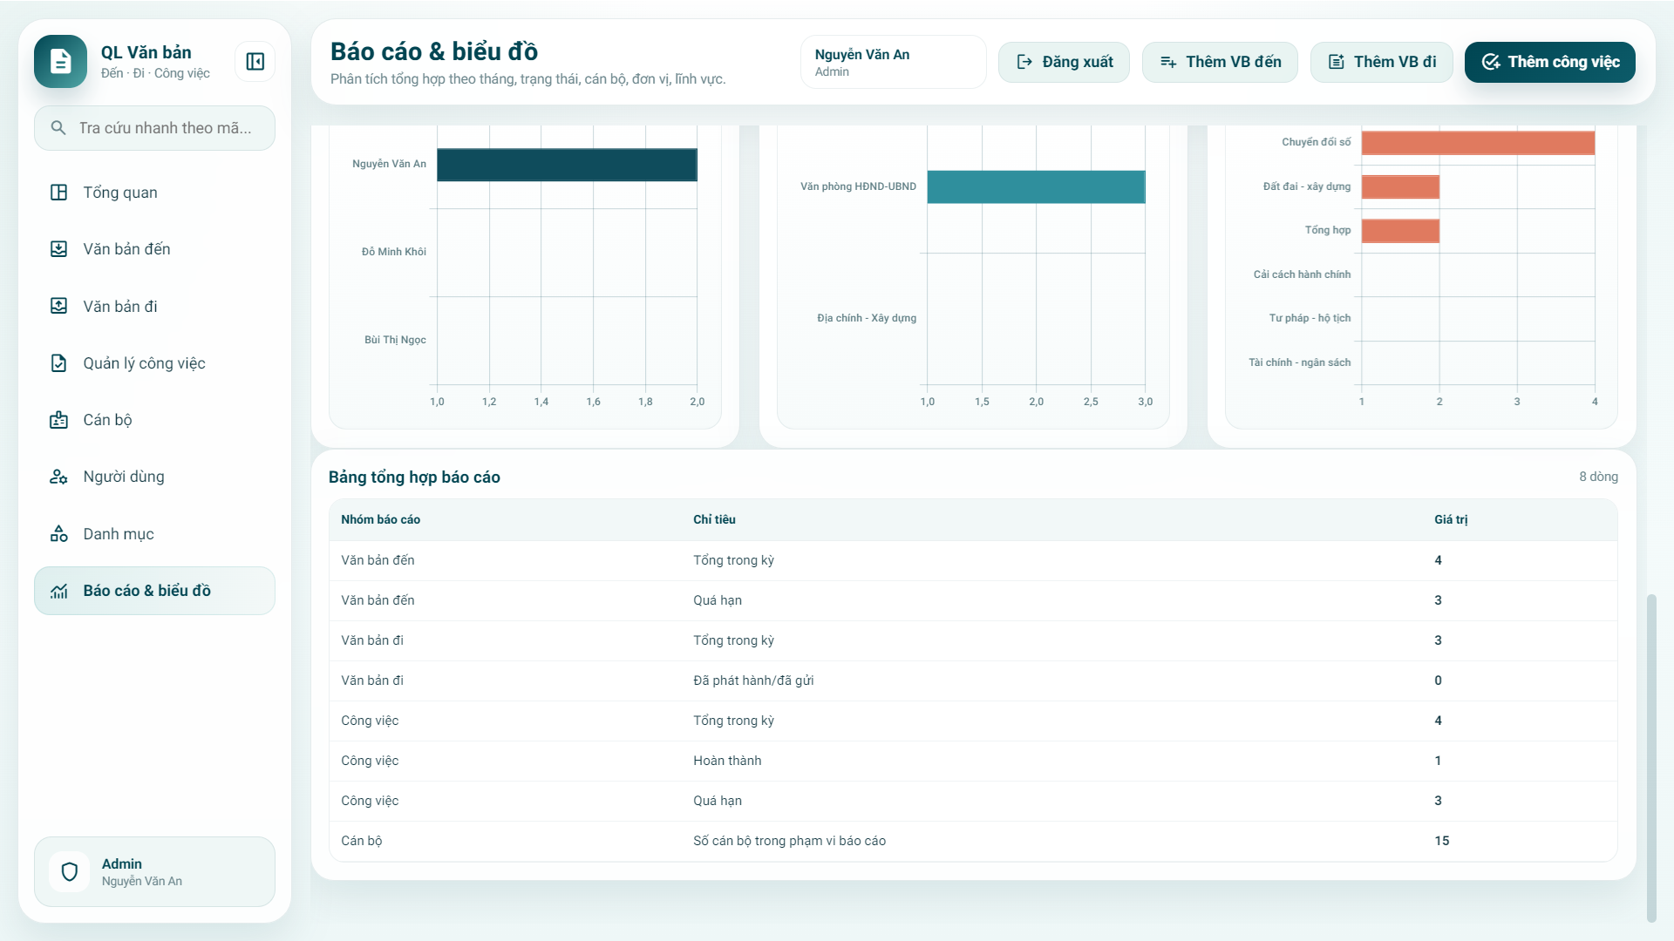Click the Quản lý công việc icon
The image size is (1674, 941).
[x=58, y=363]
